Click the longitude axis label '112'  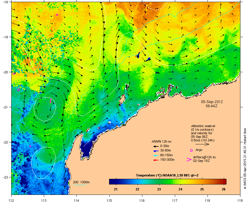tap(11, 201)
